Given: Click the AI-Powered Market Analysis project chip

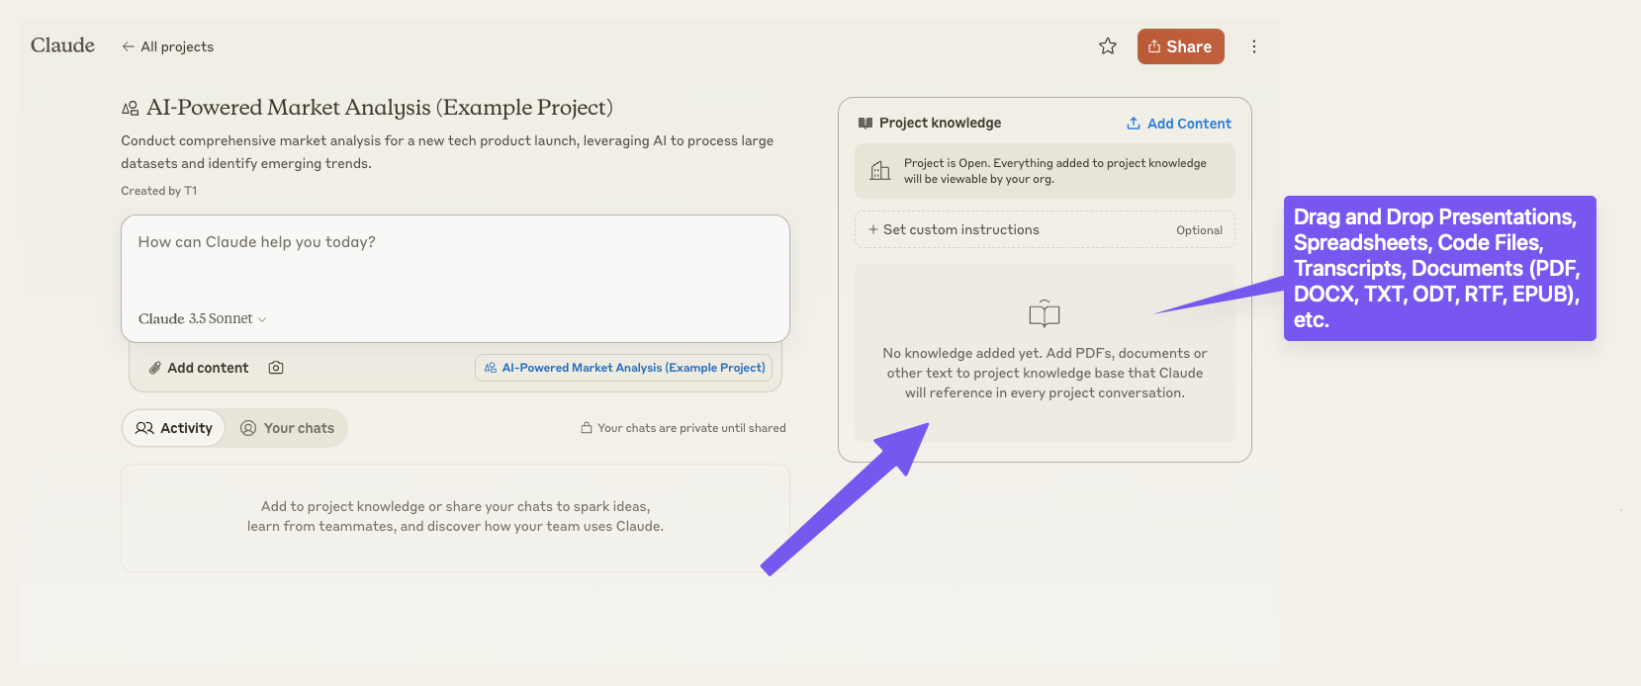Looking at the screenshot, I should tap(624, 368).
